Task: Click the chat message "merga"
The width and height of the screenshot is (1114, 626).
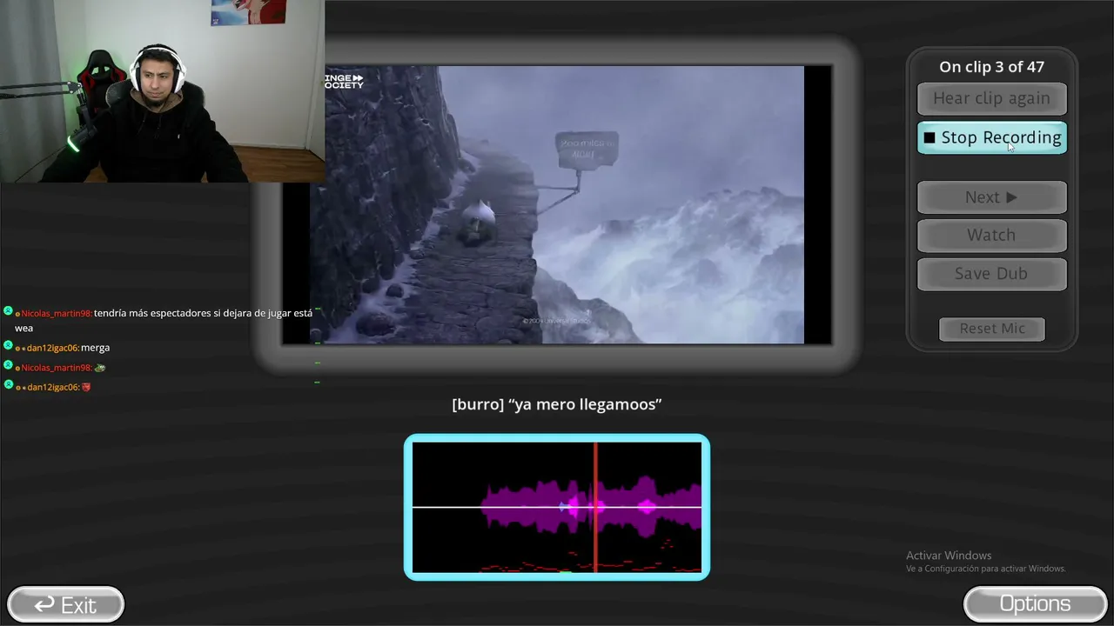Action: tap(96, 348)
